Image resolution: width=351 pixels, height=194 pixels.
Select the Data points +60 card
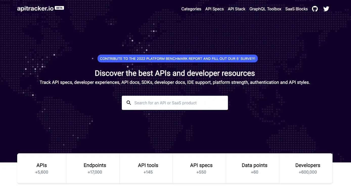[x=252, y=168]
